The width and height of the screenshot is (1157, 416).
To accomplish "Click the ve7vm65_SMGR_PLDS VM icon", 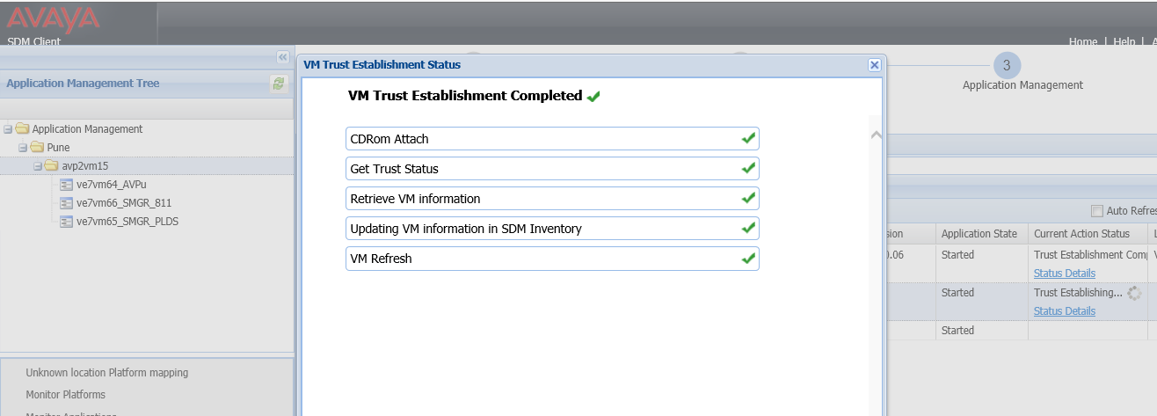I will point(66,222).
